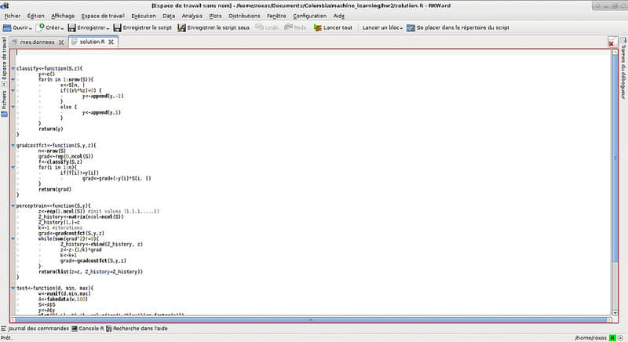Open the Analysis menu
Image resolution: width=628 pixels, height=342 pixels.
pos(192,16)
